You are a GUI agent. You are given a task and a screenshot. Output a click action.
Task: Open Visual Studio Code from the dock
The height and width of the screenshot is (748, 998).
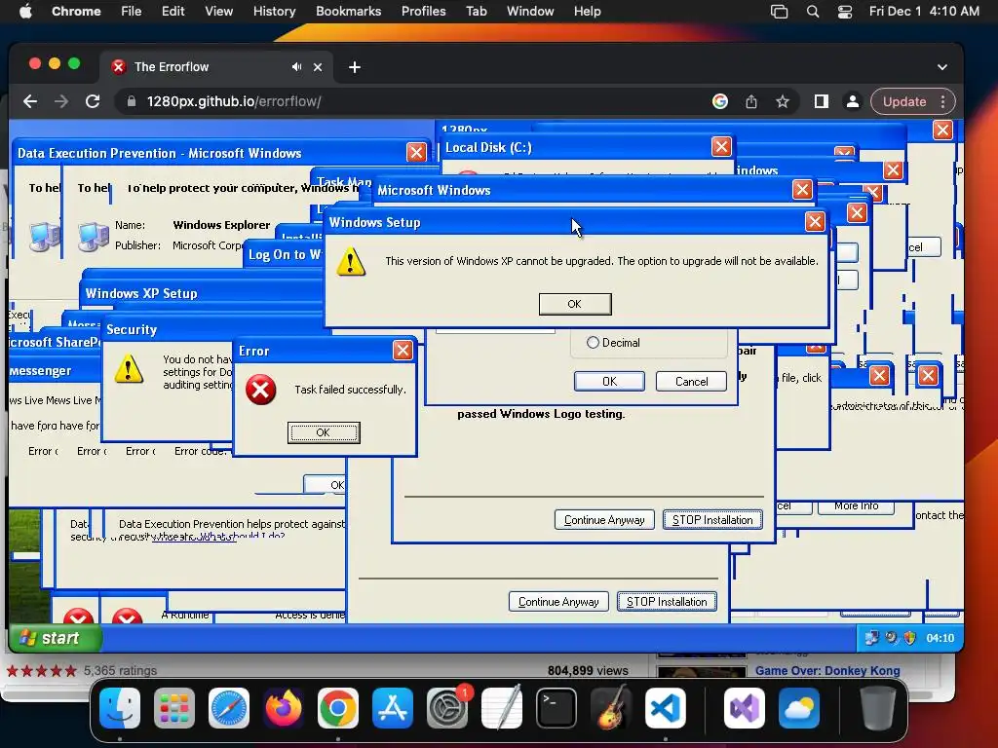[x=665, y=708]
